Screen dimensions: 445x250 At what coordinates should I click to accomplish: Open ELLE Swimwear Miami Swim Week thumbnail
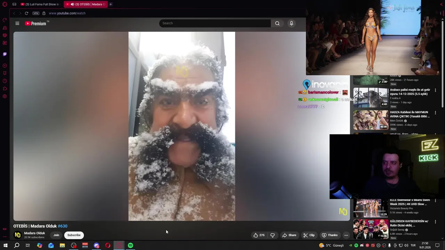(x=371, y=208)
